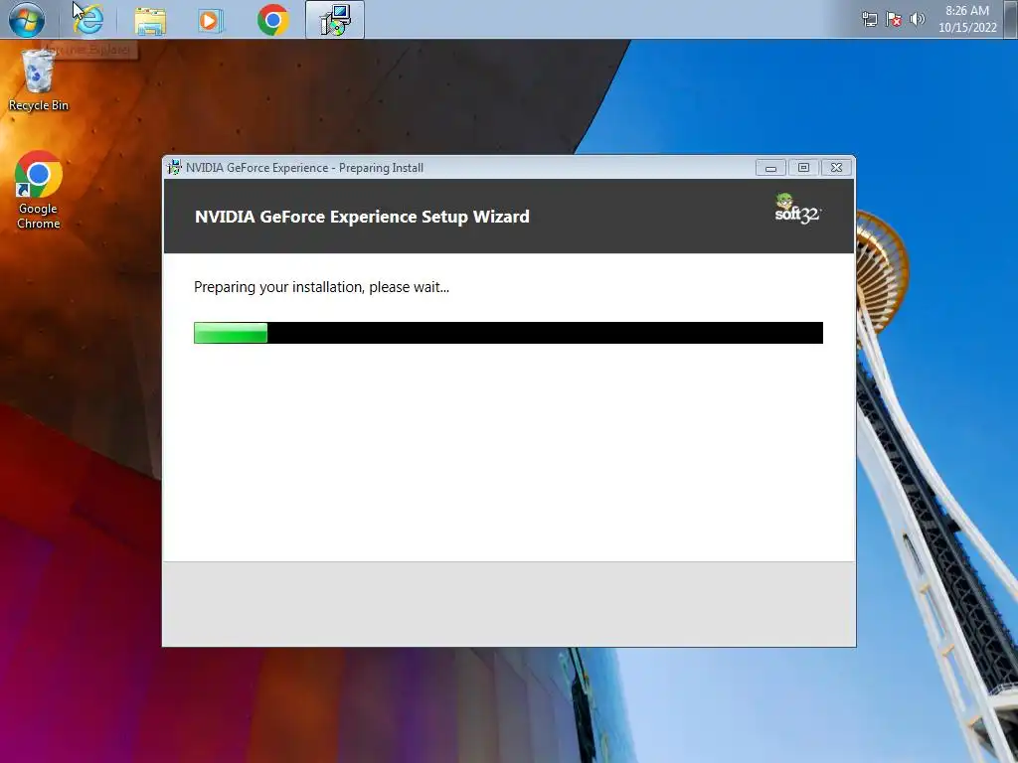Click the volume speaker tray icon
Viewport: 1018px width, 763px height.
pyautogui.click(x=917, y=20)
